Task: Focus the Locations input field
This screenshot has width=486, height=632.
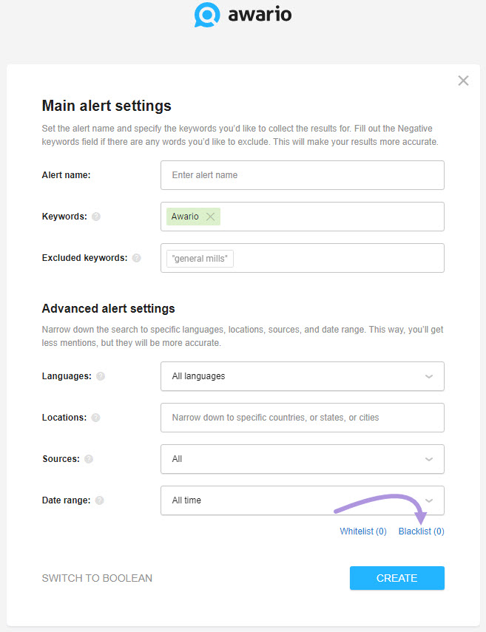Action: [303, 418]
